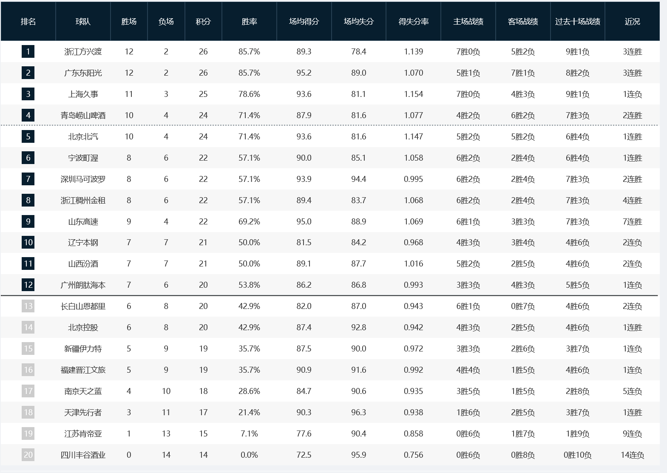
Task: Click the 排名 column header
Action: point(28,22)
